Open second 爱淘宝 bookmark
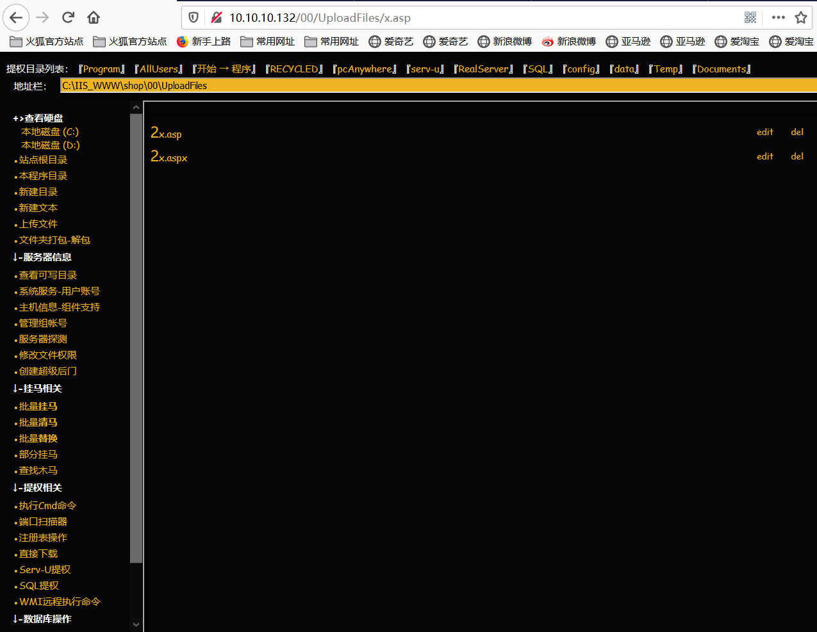This screenshot has height=632, width=817. point(791,42)
